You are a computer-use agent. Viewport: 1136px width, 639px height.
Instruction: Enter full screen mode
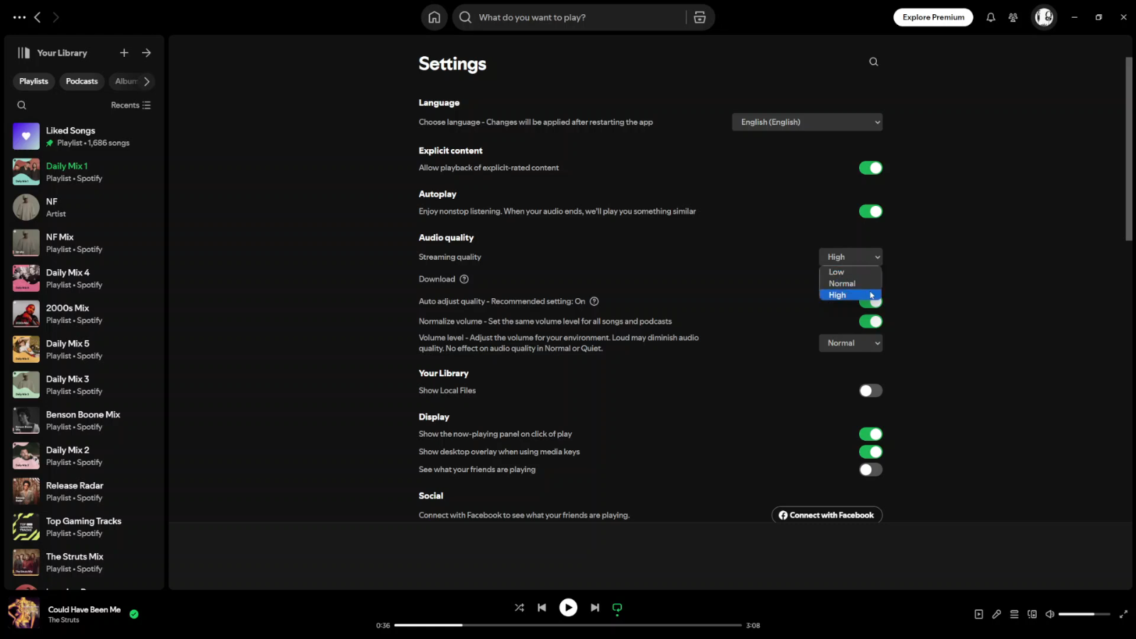(x=1123, y=614)
